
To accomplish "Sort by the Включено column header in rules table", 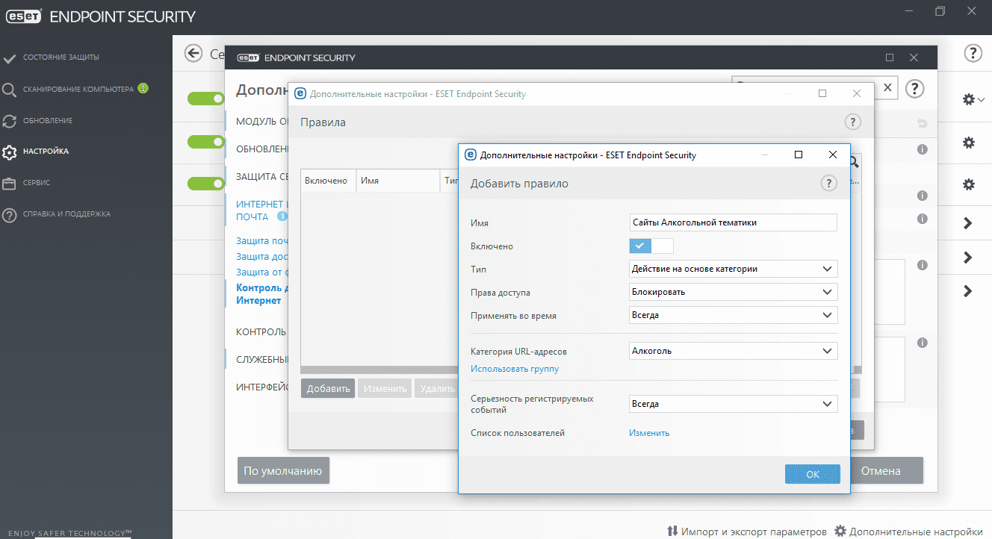I will 328,181.
